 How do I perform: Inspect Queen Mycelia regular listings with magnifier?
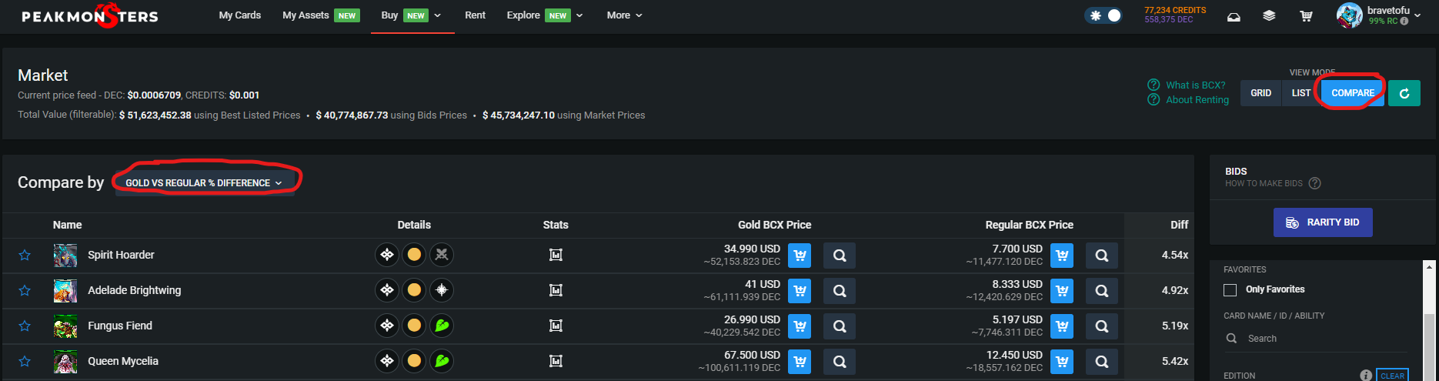(1102, 362)
